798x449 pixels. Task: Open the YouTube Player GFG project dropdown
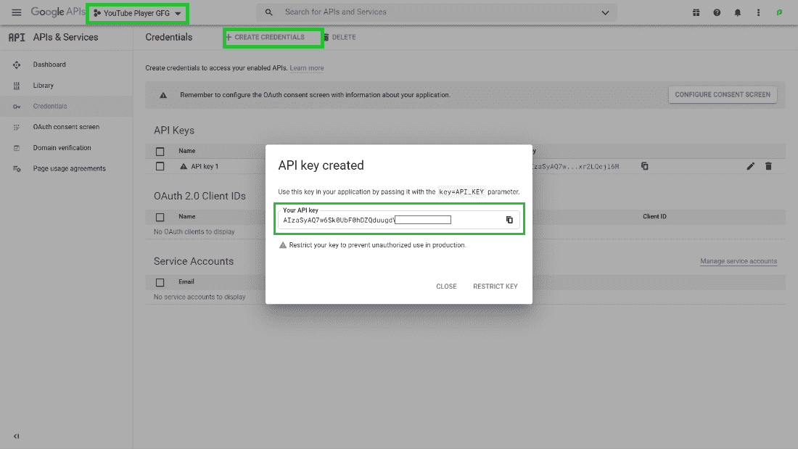coord(137,13)
